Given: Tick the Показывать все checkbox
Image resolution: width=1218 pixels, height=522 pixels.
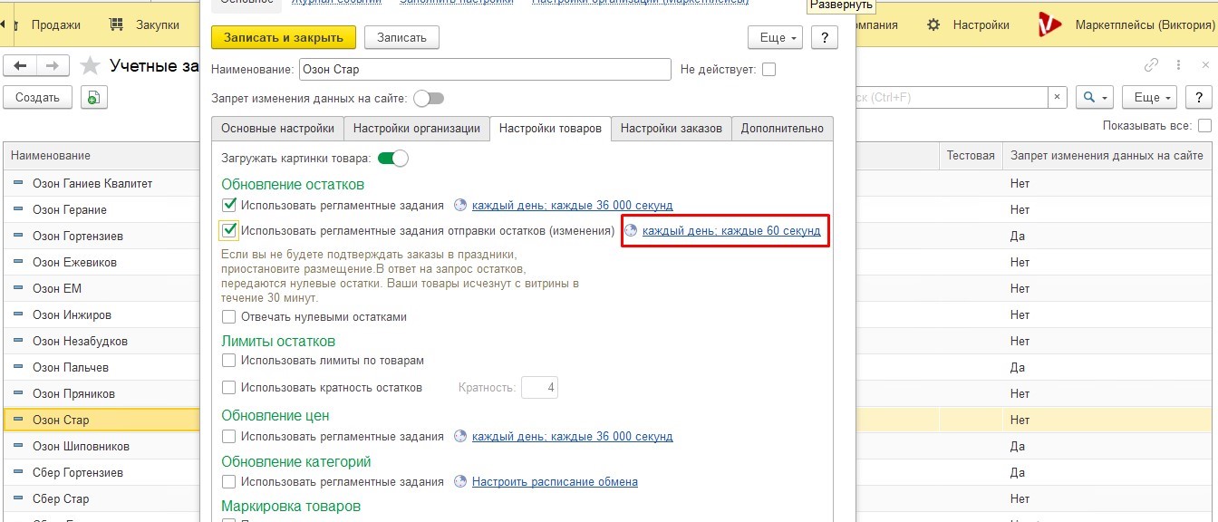Looking at the screenshot, I should click(1204, 125).
